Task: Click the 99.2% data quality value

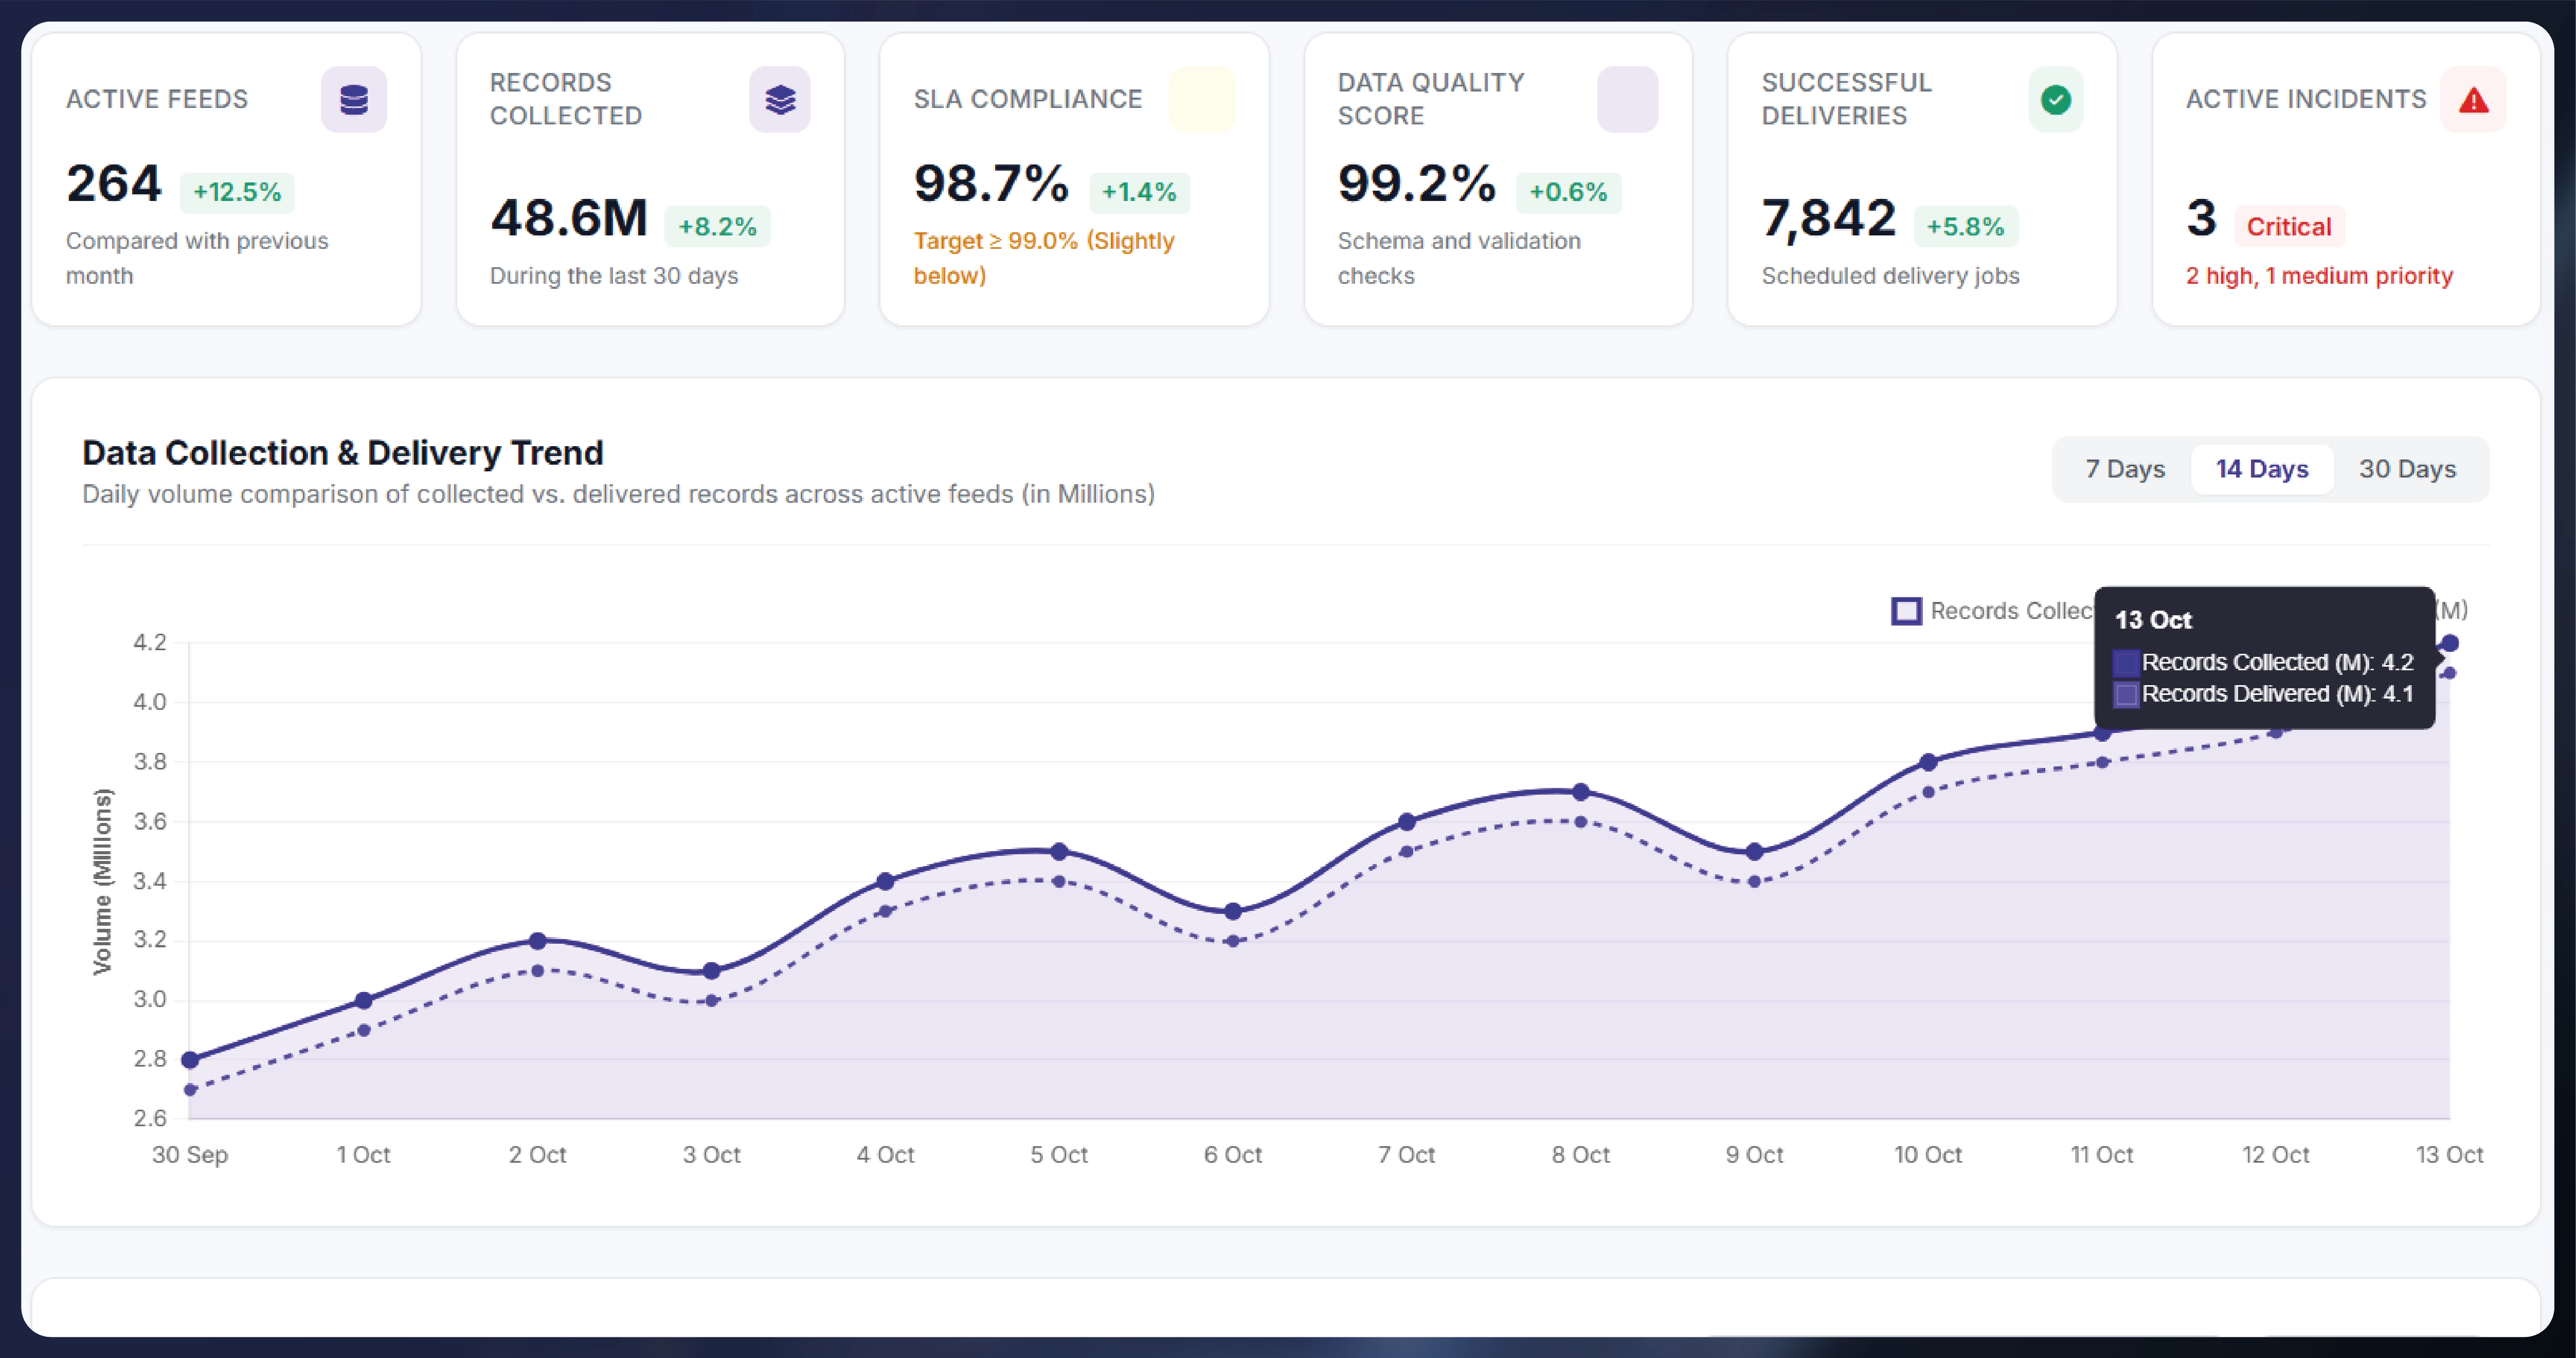Action: coord(1417,184)
